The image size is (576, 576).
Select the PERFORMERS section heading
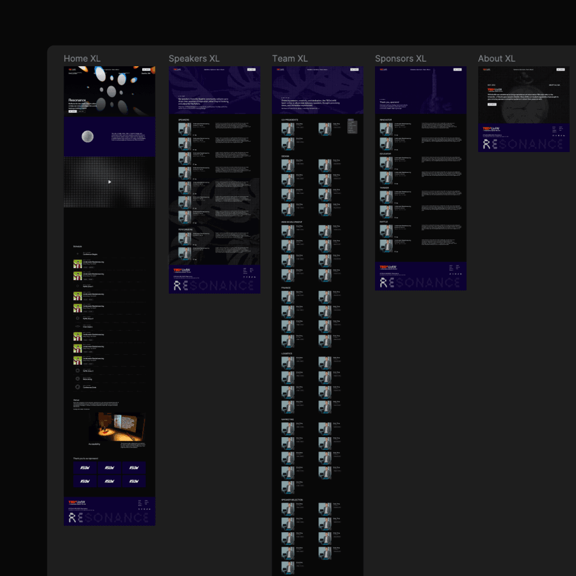point(185,230)
